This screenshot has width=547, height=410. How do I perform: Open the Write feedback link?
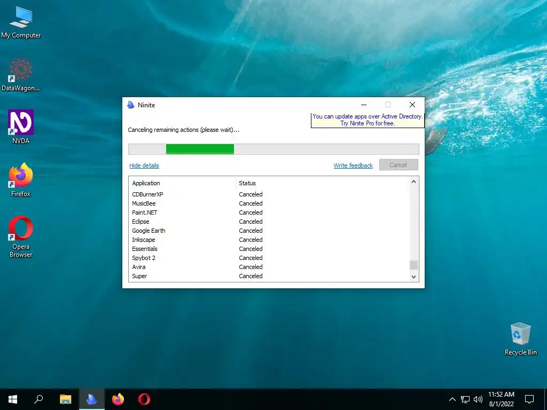(x=353, y=165)
